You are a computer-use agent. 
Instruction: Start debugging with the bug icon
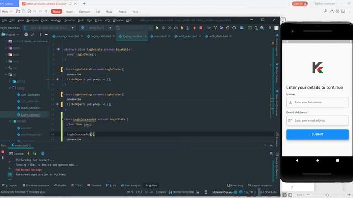pos(163,28)
